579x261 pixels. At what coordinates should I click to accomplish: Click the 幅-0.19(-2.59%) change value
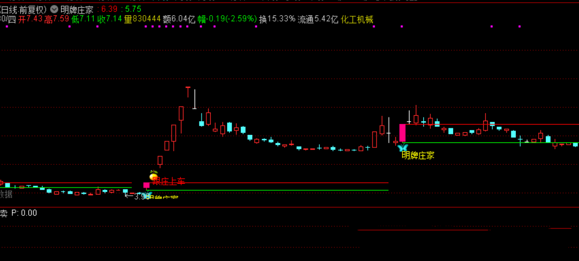click(x=227, y=20)
